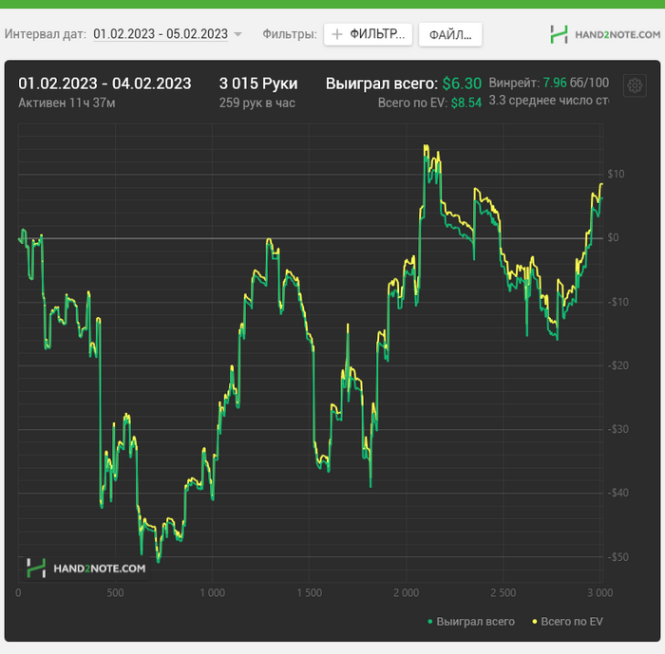
Task: Select the Активен 11ч 37м text
Action: tap(66, 103)
